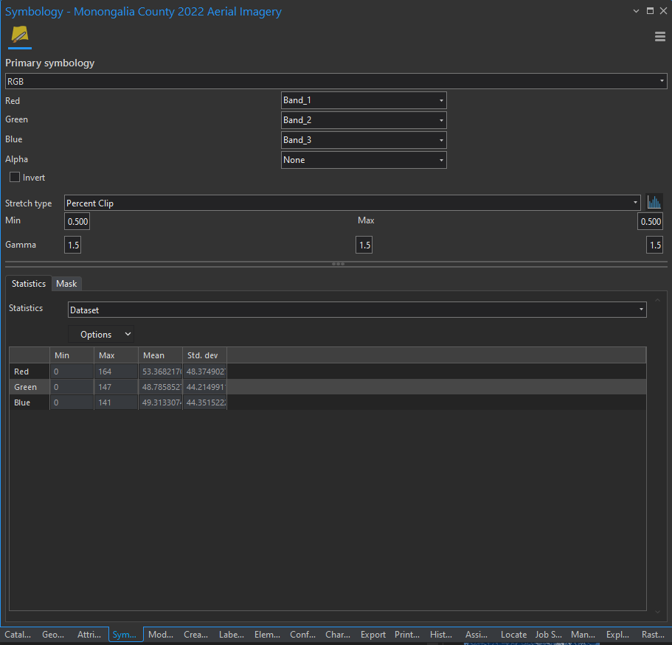Screen dimensions: 672x645
Task: Click the pane auto-hide pin icon
Action: pos(650,11)
